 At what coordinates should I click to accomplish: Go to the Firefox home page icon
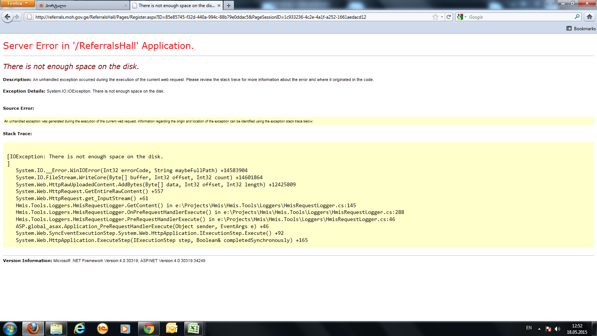click(590, 17)
